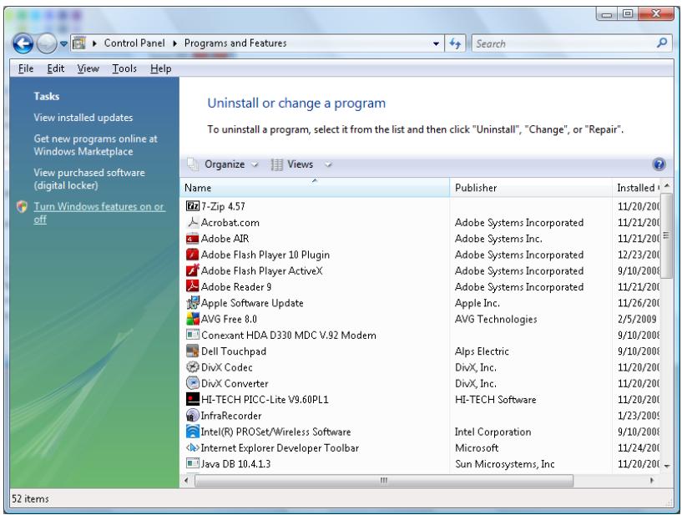Click the blue Back arrow button
Image resolution: width=682 pixels, height=515 pixels.
pyautogui.click(x=23, y=43)
